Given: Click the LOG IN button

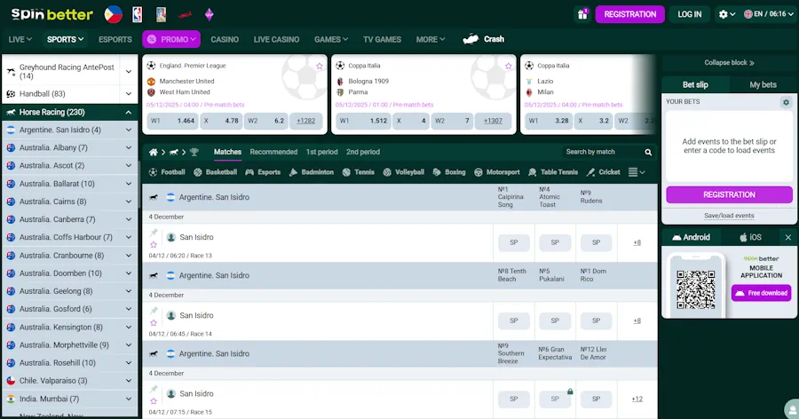Looking at the screenshot, I should tap(690, 14).
